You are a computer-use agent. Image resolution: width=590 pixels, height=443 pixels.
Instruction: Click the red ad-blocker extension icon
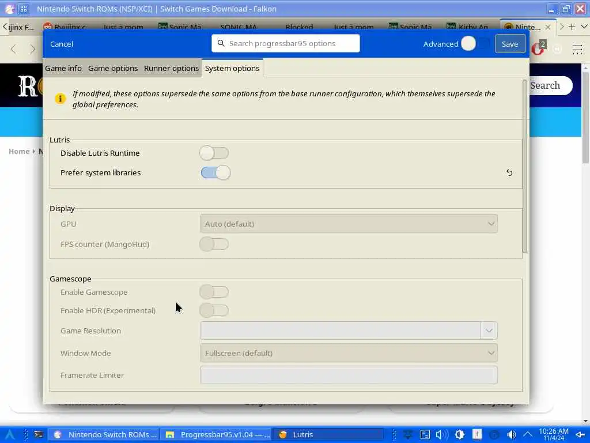coord(538,48)
